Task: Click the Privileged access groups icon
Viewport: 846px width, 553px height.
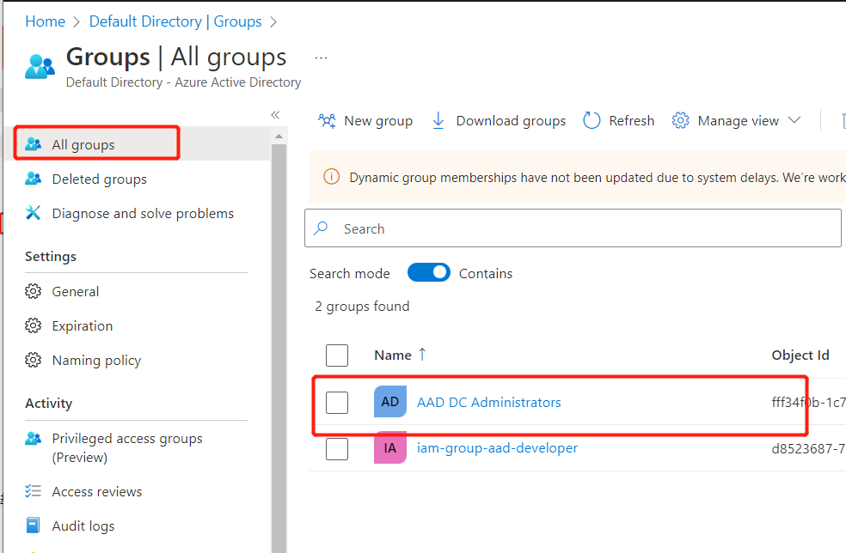Action: coord(33,438)
